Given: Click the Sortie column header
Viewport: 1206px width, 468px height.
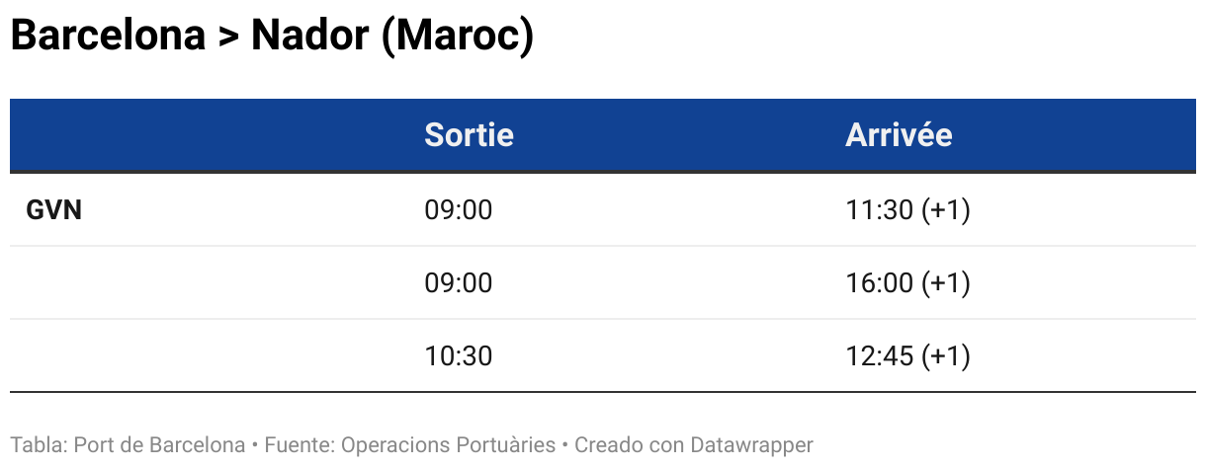Looking at the screenshot, I should (x=469, y=134).
